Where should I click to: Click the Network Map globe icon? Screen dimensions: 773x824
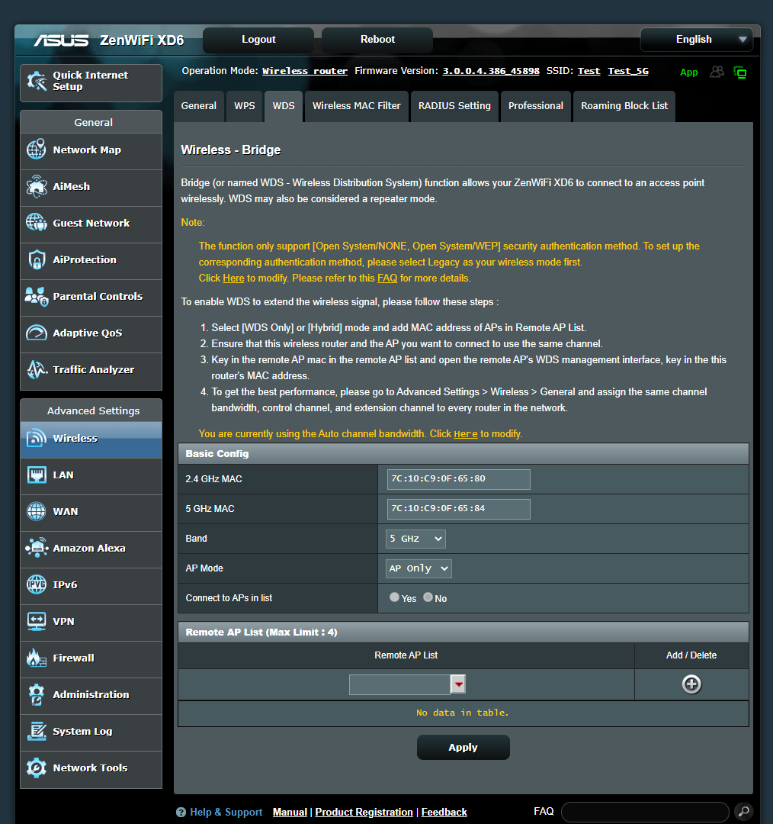coord(37,150)
